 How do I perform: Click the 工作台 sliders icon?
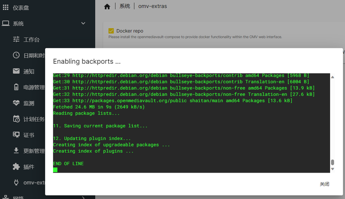click(16, 39)
